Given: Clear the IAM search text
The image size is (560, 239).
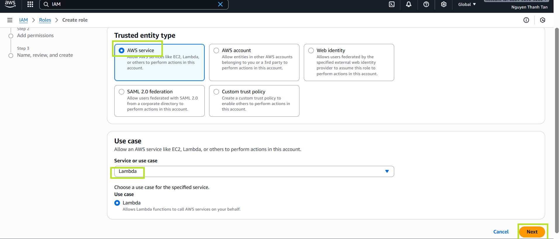Looking at the screenshot, I should [x=220, y=4].
